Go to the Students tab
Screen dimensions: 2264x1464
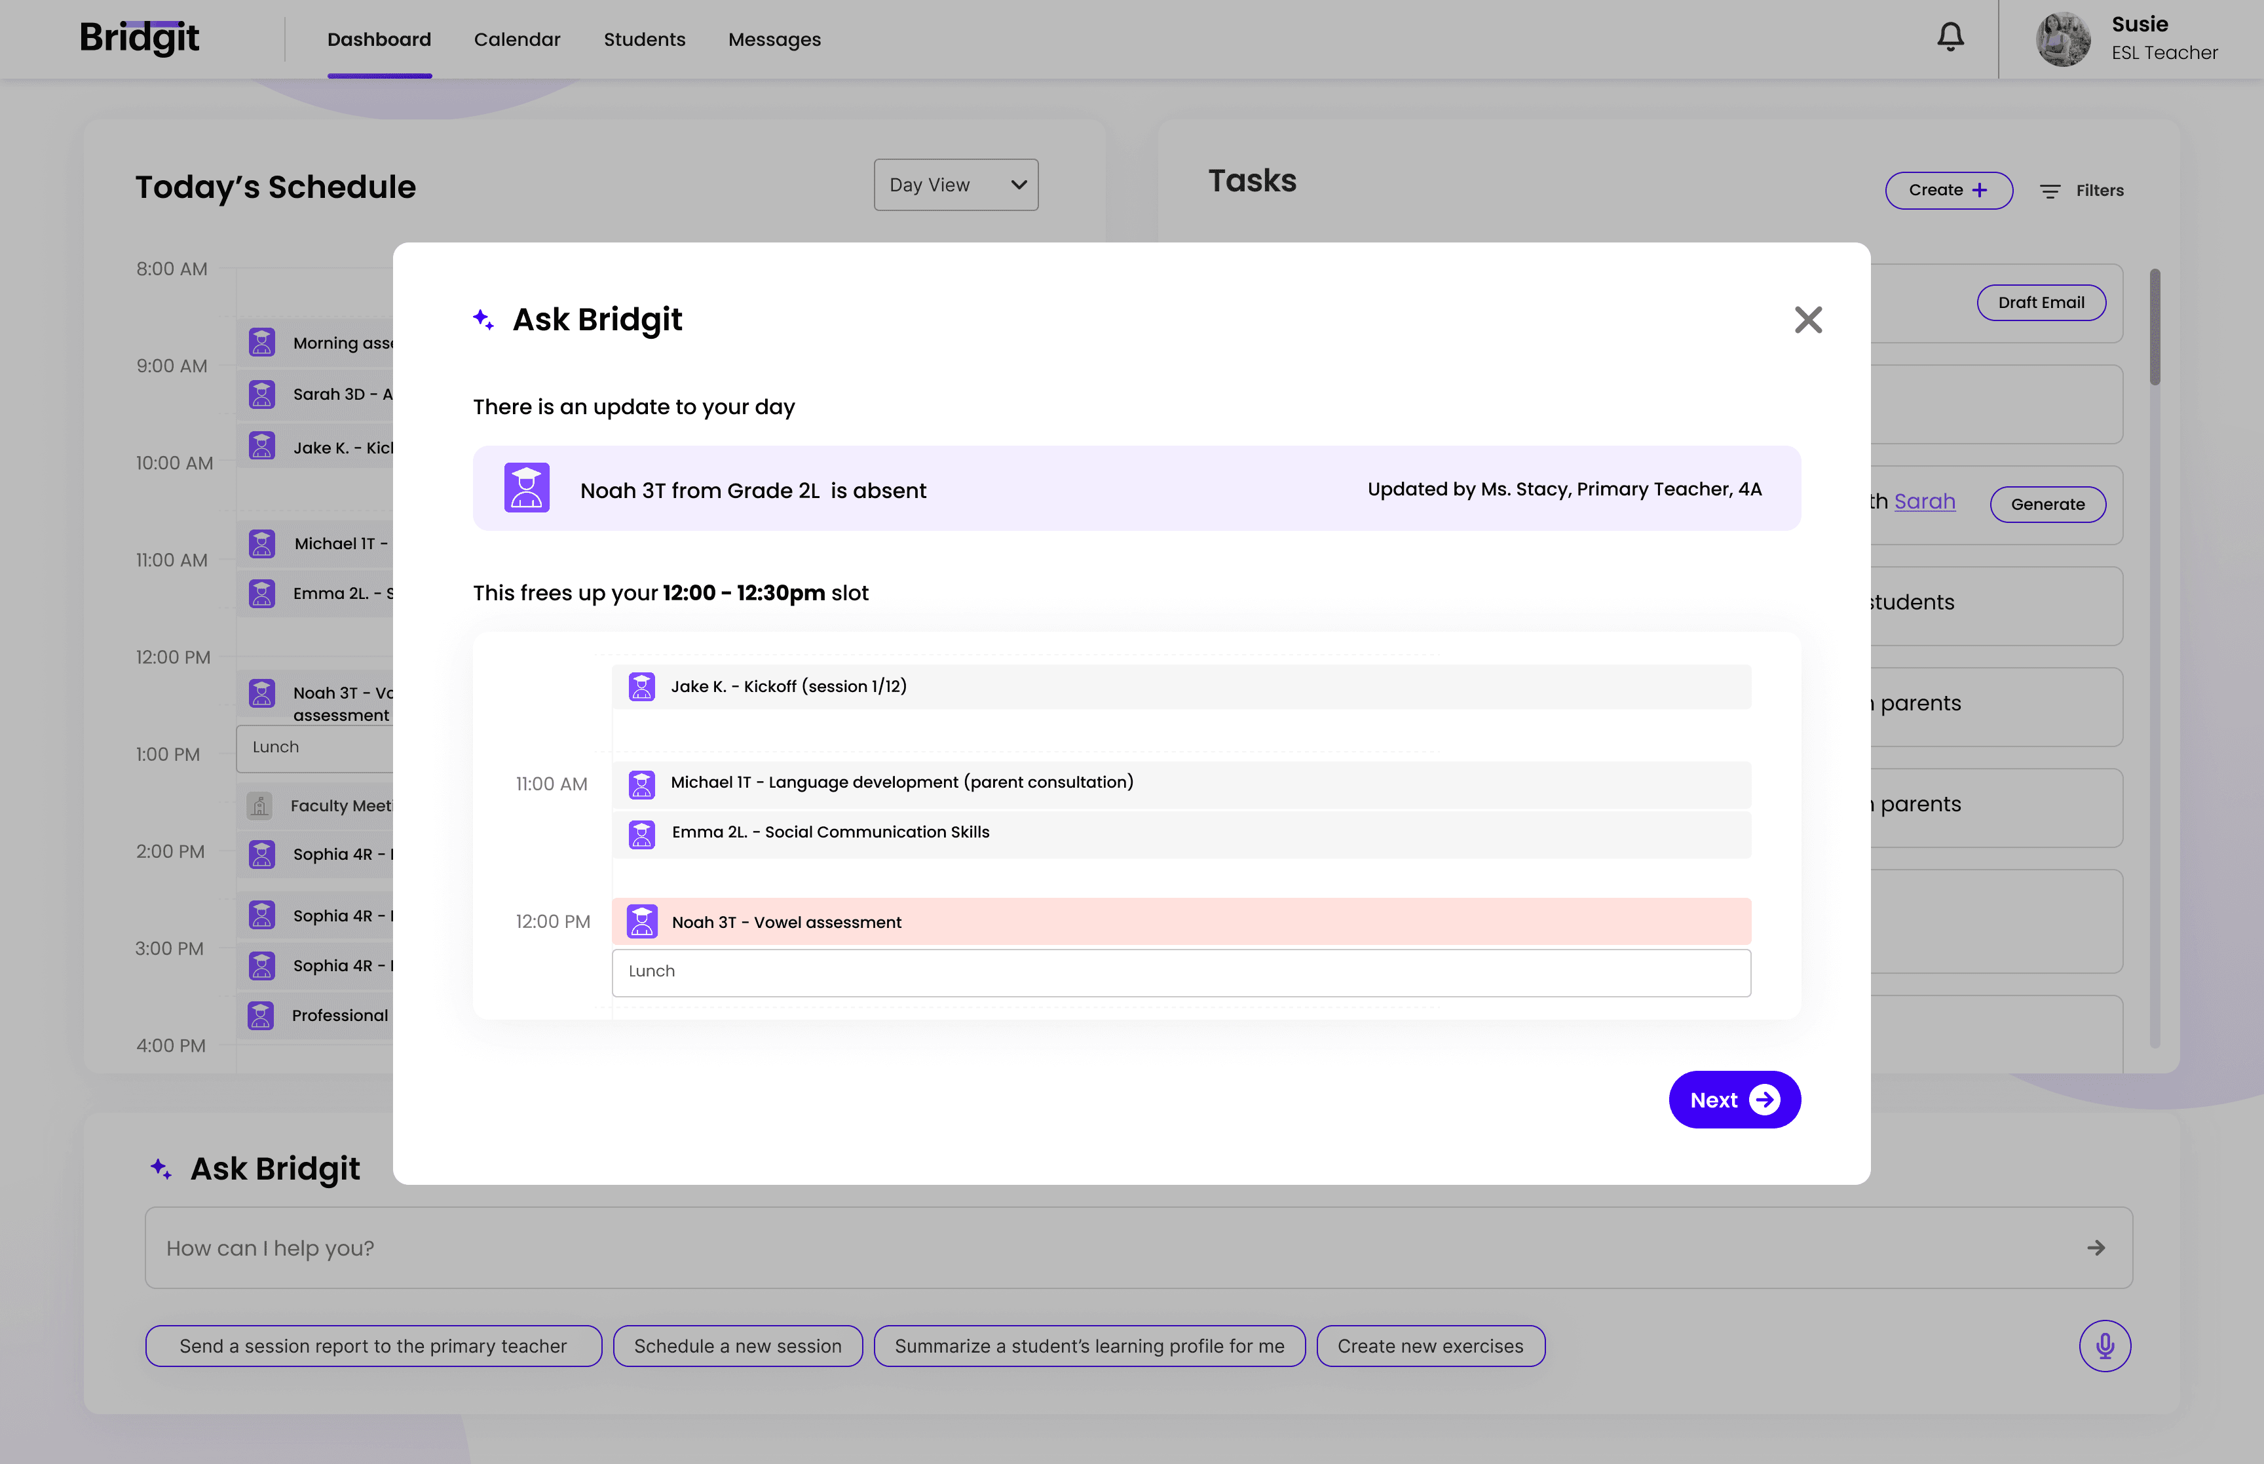pyautogui.click(x=644, y=39)
